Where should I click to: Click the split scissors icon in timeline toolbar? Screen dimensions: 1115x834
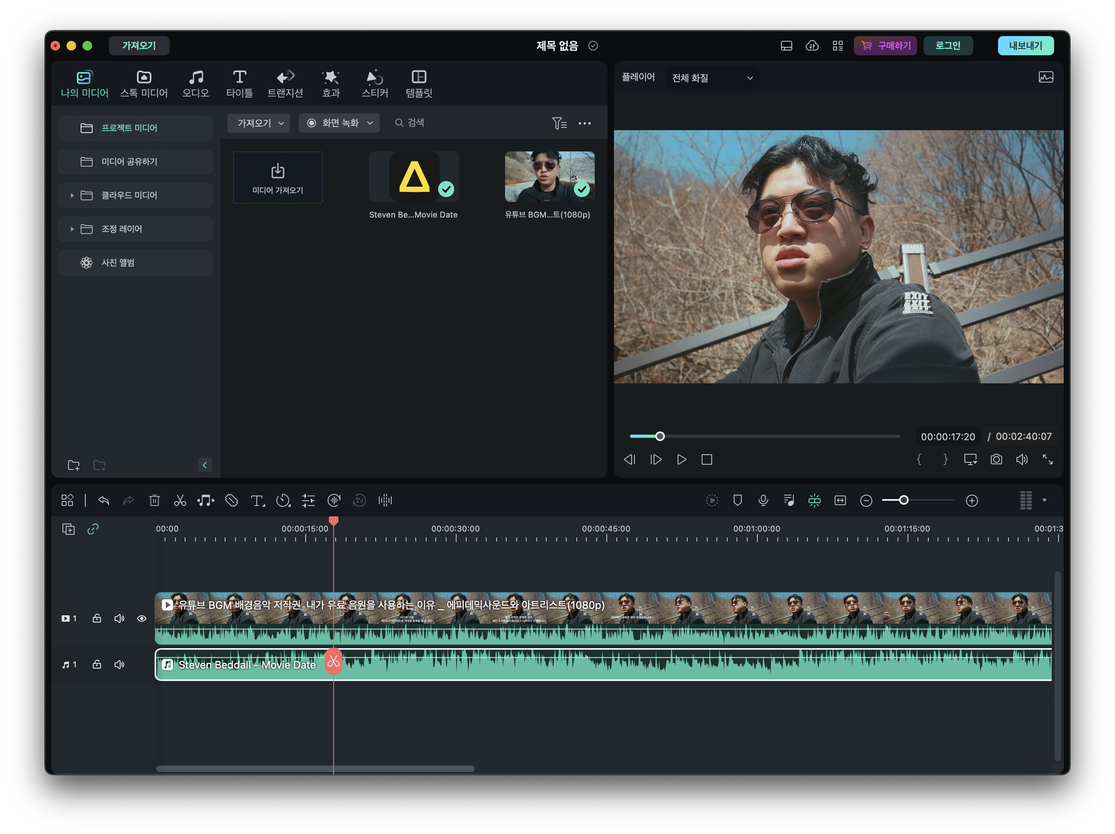tap(180, 500)
